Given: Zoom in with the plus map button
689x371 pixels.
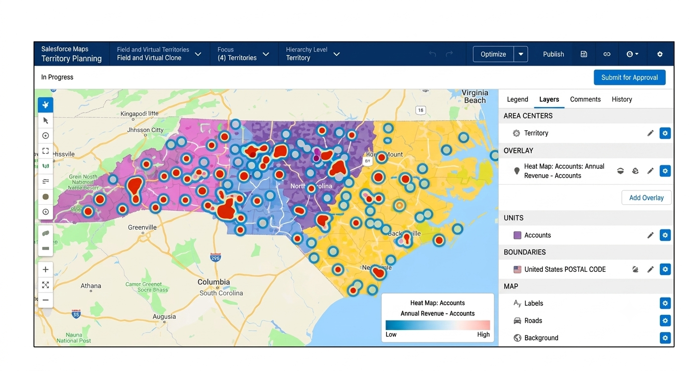Looking at the screenshot, I should [x=45, y=269].
